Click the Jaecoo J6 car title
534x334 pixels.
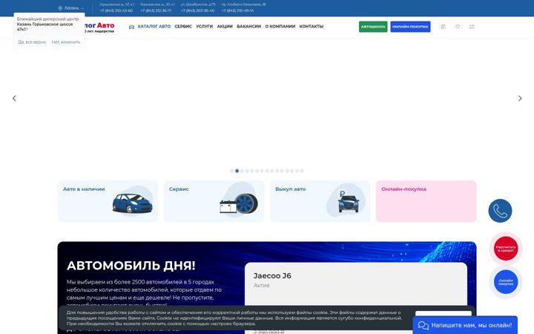pyautogui.click(x=272, y=275)
